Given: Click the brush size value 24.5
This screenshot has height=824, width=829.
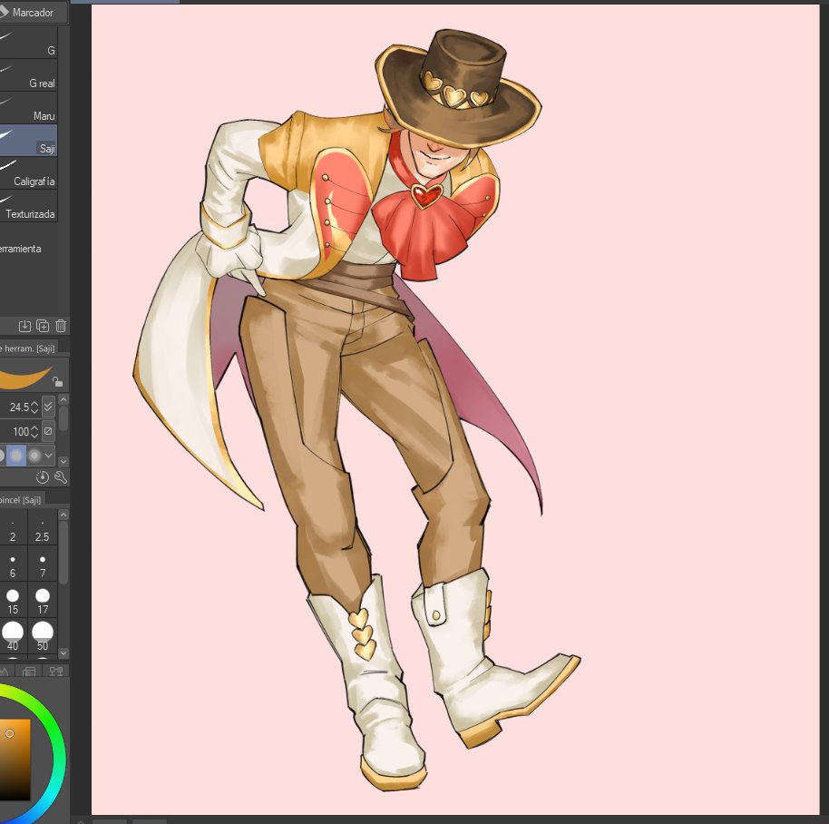Looking at the screenshot, I should (18, 407).
